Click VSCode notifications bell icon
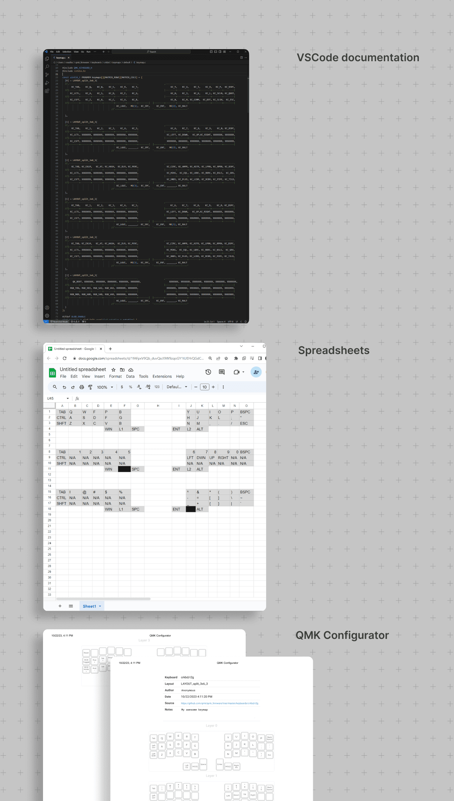 tap(246, 322)
